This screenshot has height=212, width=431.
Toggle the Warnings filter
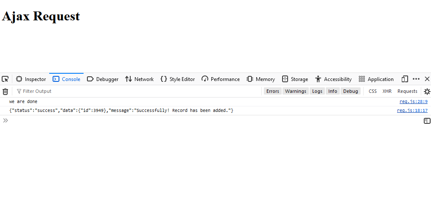click(295, 91)
